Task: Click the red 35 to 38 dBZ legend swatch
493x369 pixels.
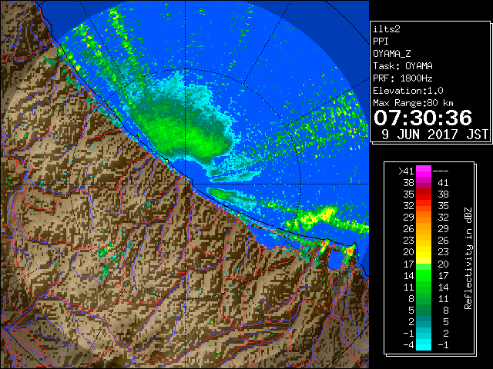Action: click(424, 194)
